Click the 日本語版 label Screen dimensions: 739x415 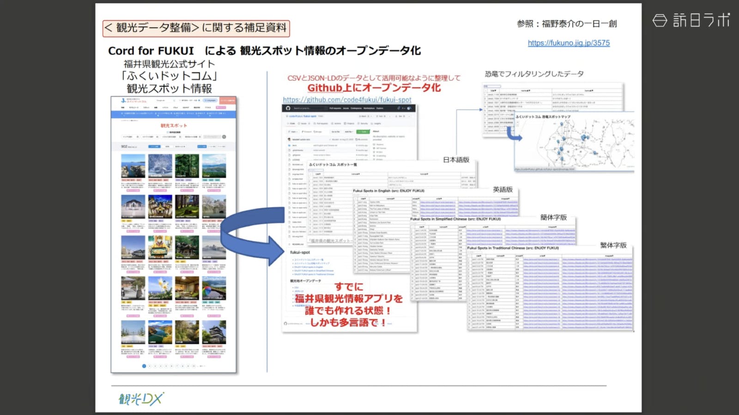(x=456, y=160)
